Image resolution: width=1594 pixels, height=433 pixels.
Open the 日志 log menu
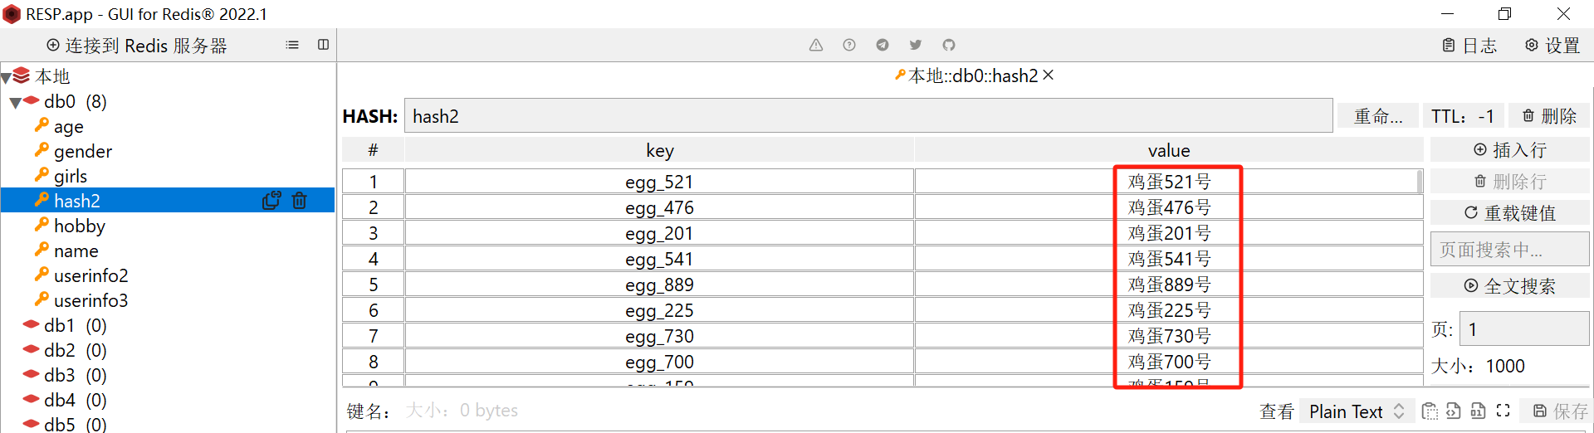1469,46
